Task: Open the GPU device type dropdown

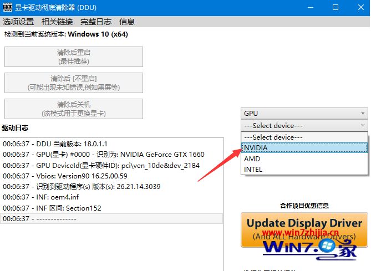Action: tap(304, 113)
